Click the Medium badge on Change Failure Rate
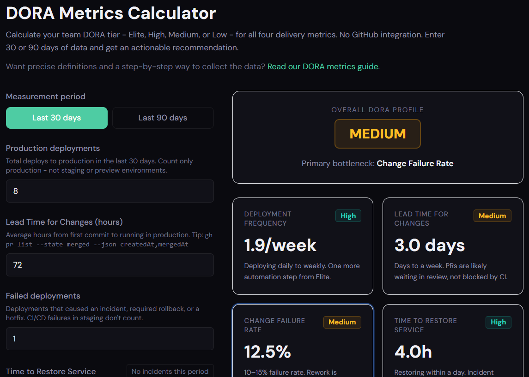The image size is (529, 377). coord(342,322)
